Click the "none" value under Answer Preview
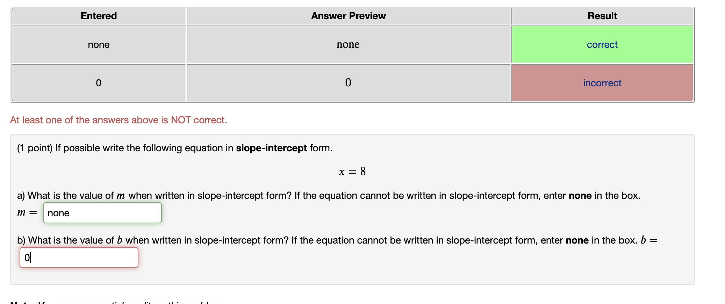Viewport: 725px width, 304px height. coord(348,44)
